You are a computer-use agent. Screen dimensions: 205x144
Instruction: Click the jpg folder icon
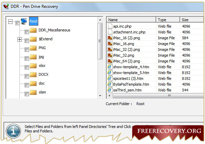click(33, 57)
